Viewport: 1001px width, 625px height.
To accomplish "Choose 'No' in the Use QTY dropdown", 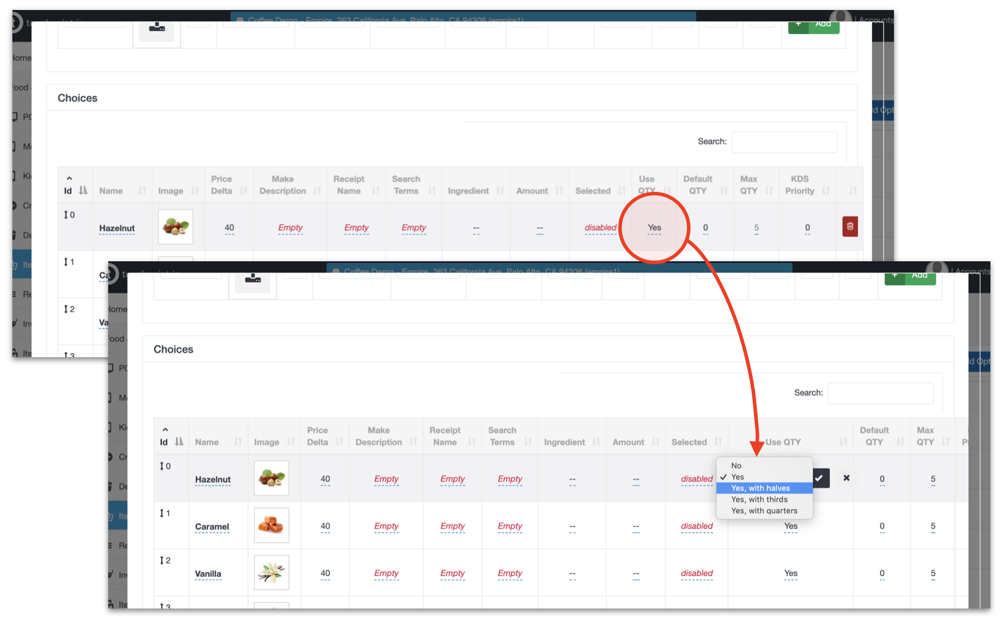I will coord(765,466).
